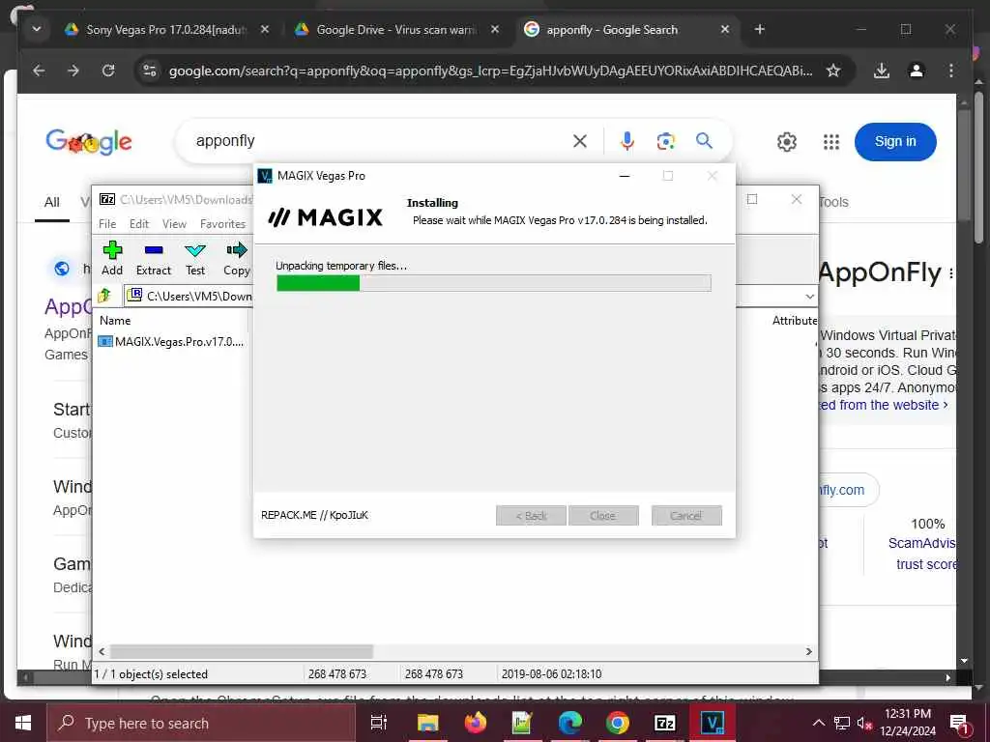Image resolution: width=990 pixels, height=742 pixels.
Task: Switch to Vegas installer on taskbar
Action: [713, 723]
